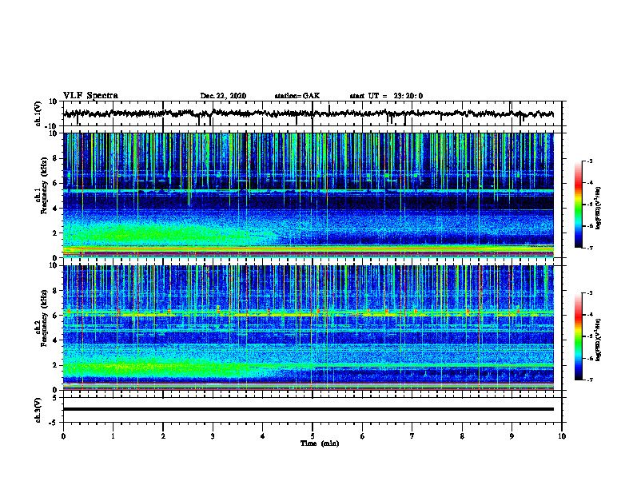Select the "Dec. 22, 2020" date text

pyautogui.click(x=223, y=96)
